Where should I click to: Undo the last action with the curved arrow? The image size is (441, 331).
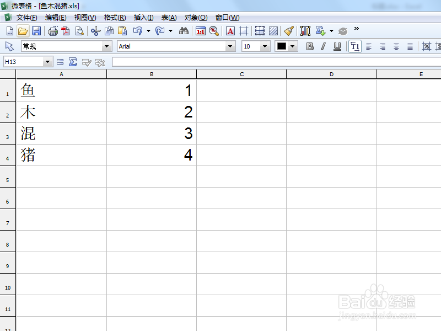click(137, 31)
